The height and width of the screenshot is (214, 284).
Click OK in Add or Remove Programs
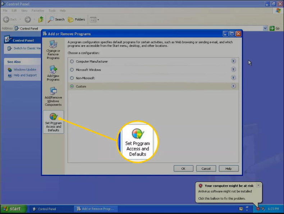(183, 169)
